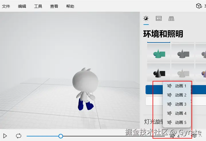Click the running figure icon beside 动画 3

click(169, 104)
